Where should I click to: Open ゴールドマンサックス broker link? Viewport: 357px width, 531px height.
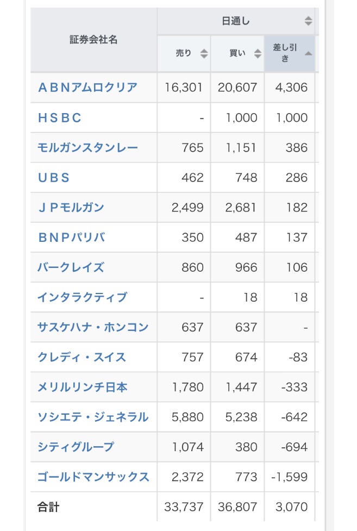tap(93, 477)
